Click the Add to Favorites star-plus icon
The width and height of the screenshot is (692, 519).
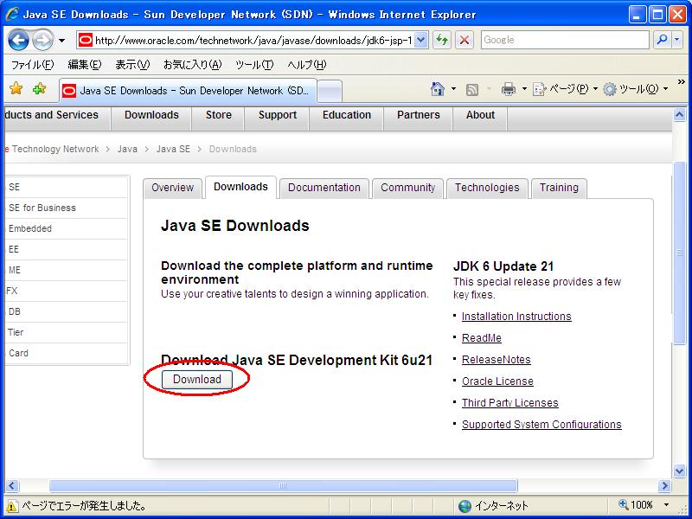click(x=39, y=89)
